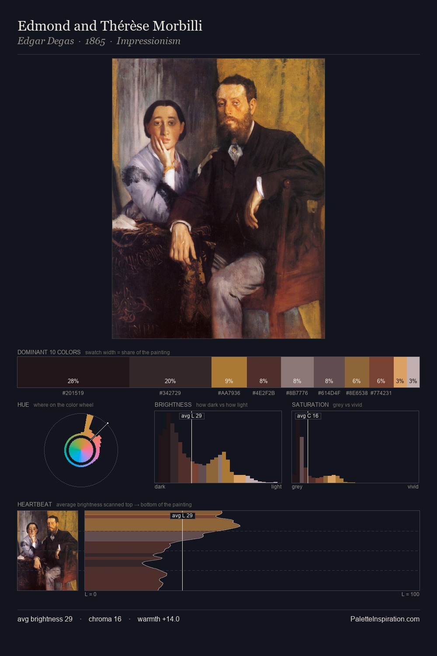
Task: Click the 'HEARTBEAT' section heading
Action: 35,504
